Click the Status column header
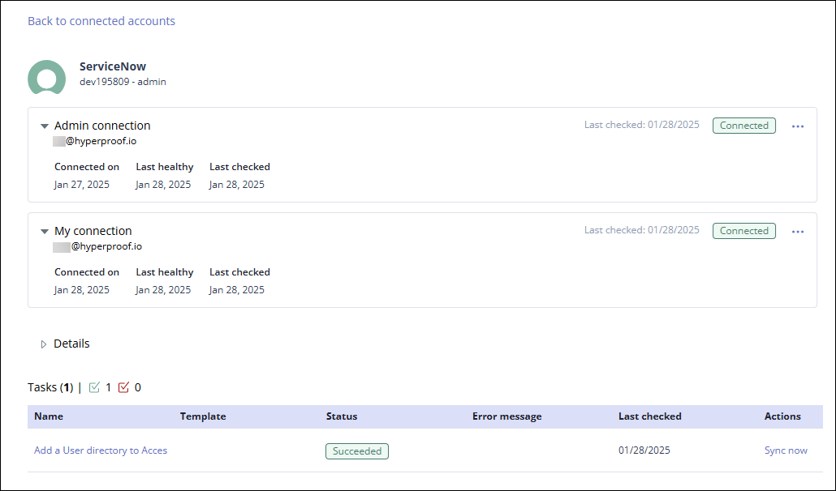 (342, 416)
